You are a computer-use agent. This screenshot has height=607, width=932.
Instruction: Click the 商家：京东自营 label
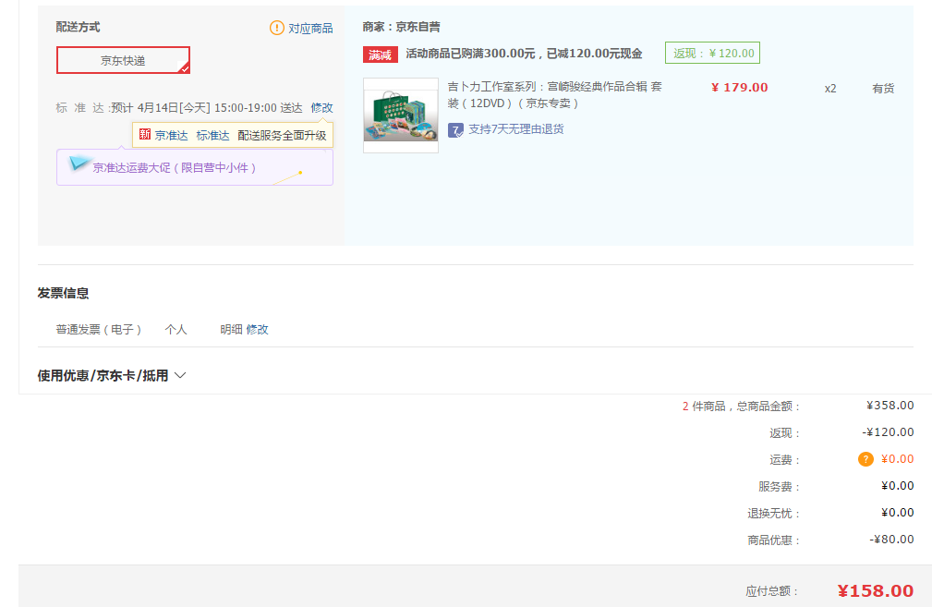click(401, 27)
